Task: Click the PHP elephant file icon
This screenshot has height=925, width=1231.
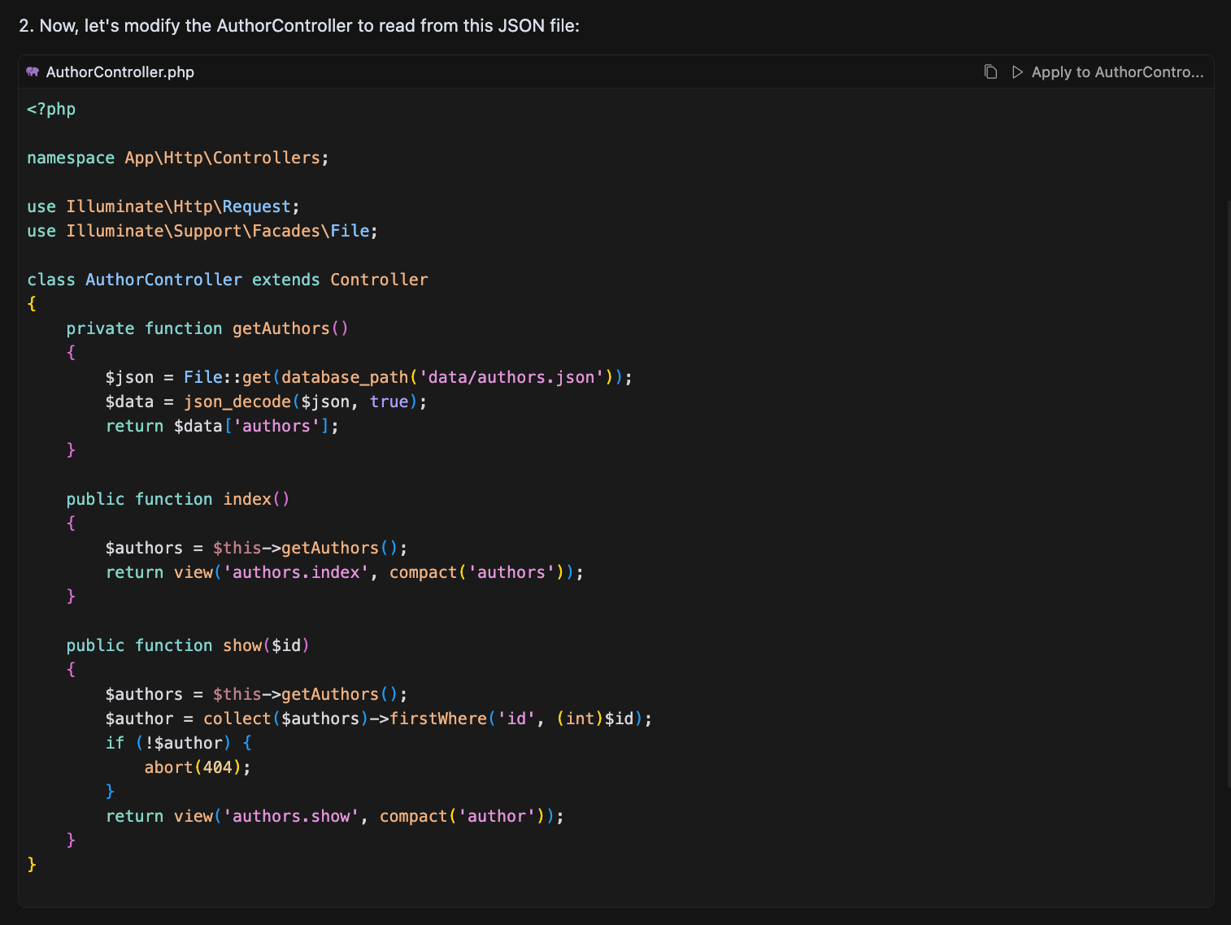Action: 33,72
